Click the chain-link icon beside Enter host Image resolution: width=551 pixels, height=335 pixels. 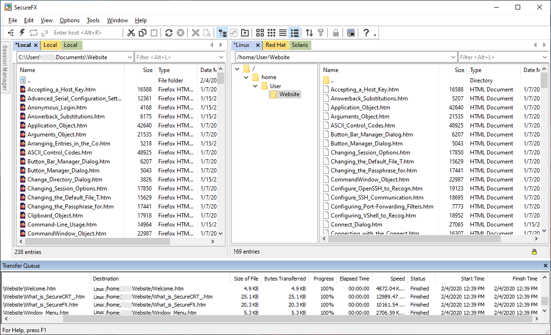point(45,33)
